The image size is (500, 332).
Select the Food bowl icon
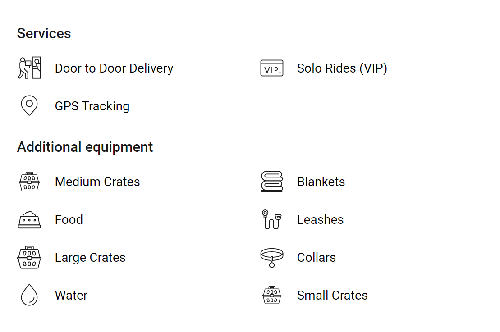click(x=29, y=219)
